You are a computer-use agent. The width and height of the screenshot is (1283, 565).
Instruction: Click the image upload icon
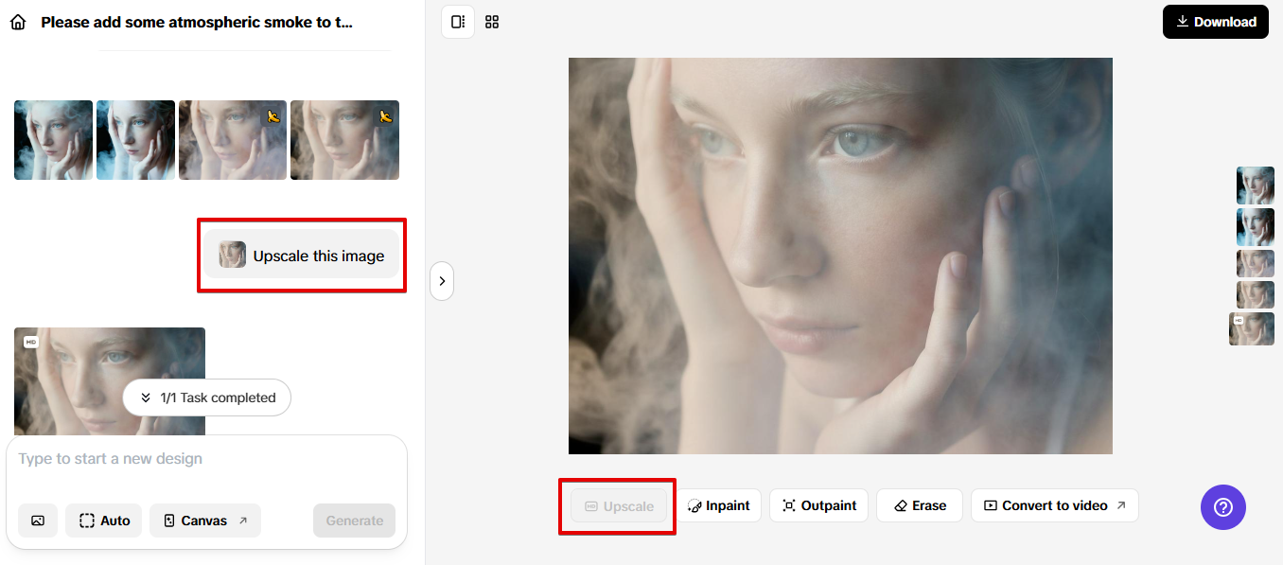(38, 521)
